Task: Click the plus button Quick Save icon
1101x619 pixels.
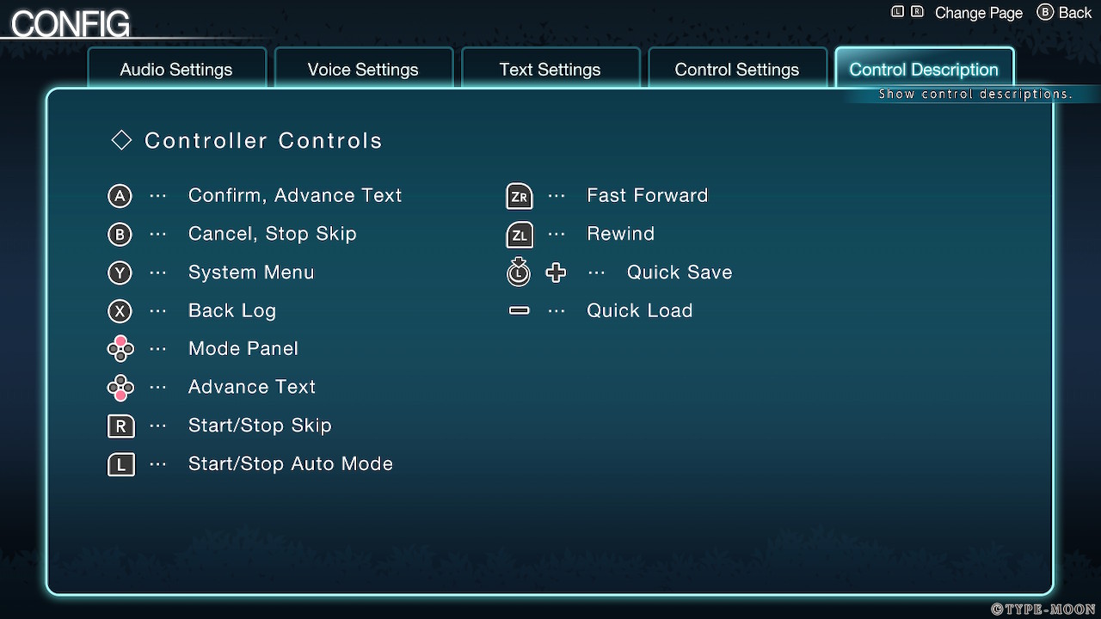Action: [557, 273]
